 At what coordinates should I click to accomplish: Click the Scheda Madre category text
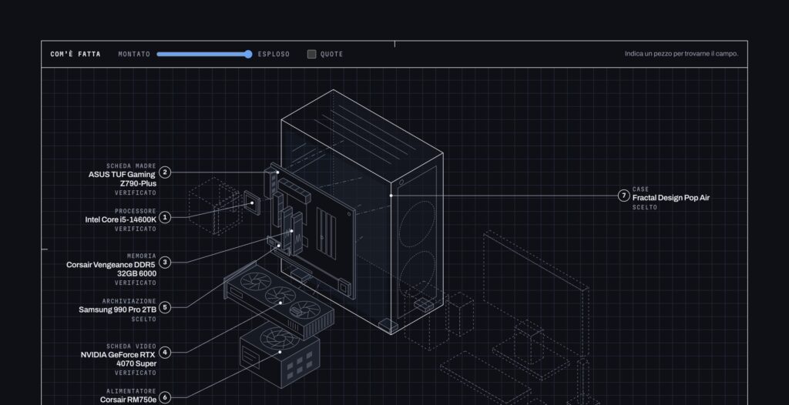[x=131, y=166]
